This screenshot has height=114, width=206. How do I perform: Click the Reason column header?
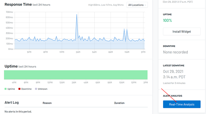pyautogui.click(x=47, y=103)
